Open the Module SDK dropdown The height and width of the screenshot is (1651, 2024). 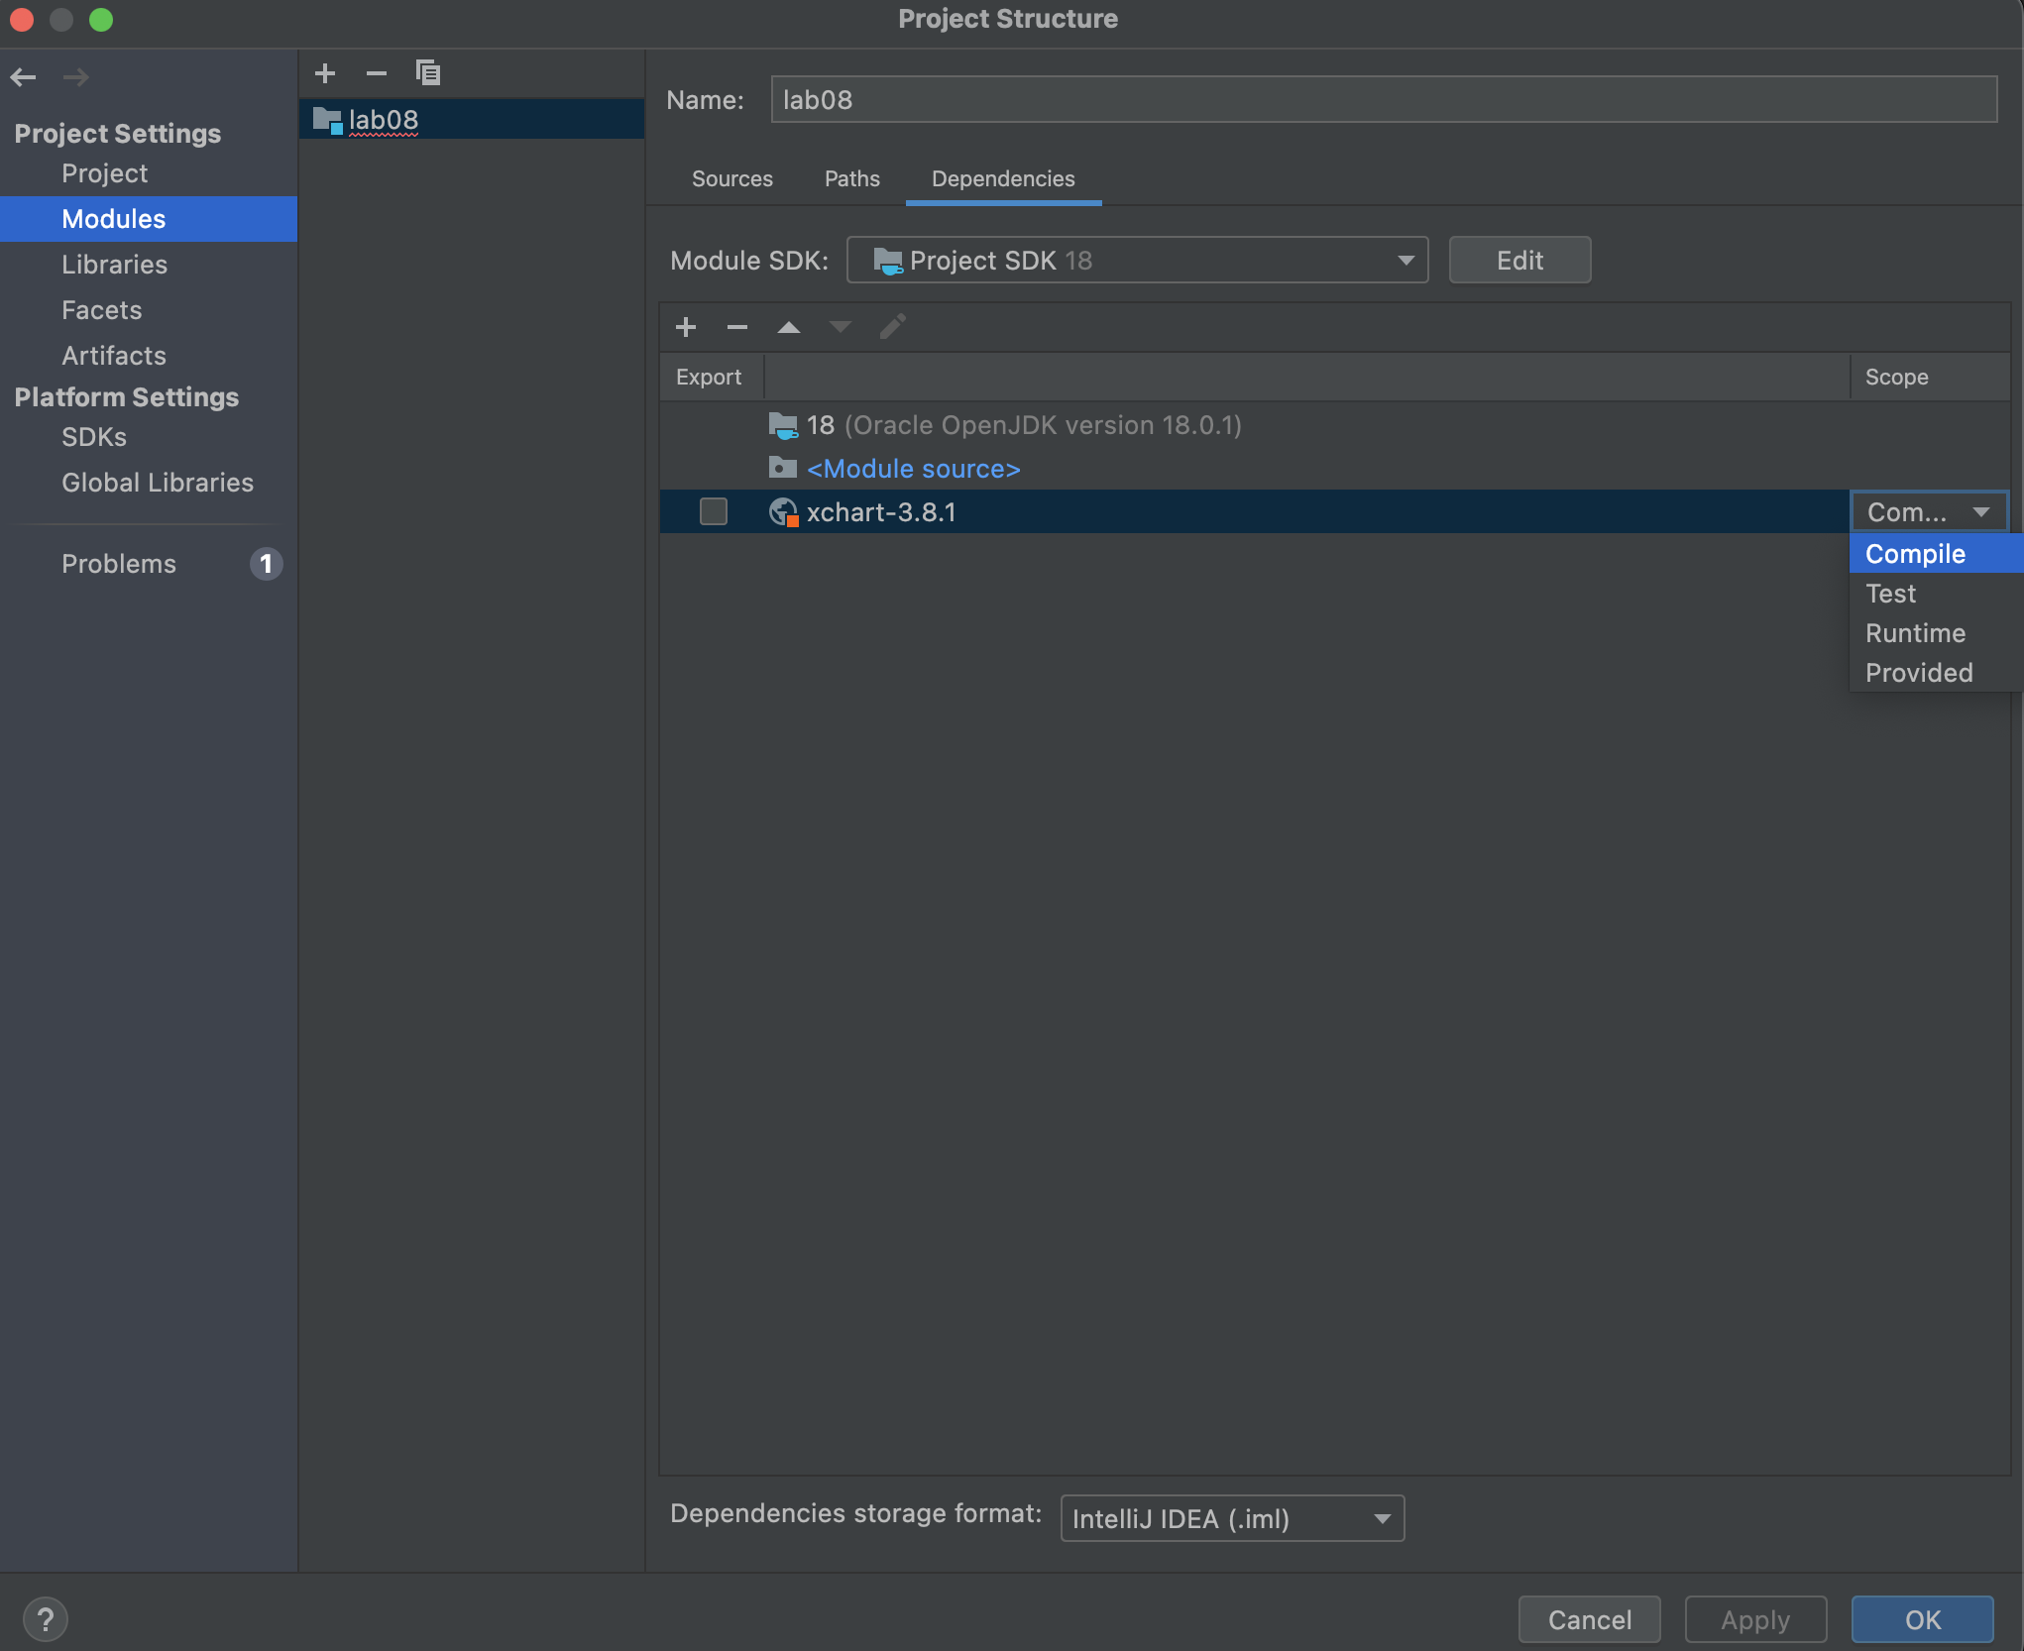1136,260
